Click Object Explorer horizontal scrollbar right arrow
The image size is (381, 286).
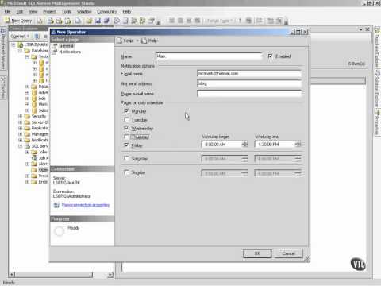click(x=110, y=275)
